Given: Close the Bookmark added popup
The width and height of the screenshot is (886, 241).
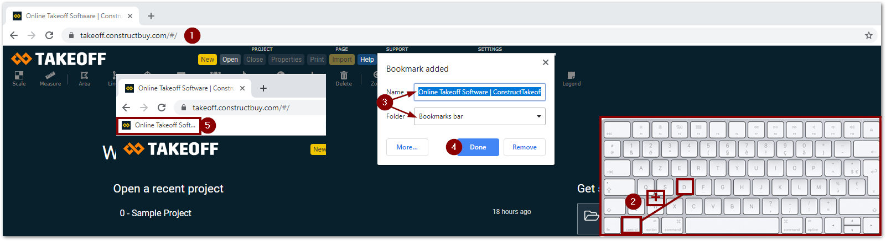Looking at the screenshot, I should 546,62.
